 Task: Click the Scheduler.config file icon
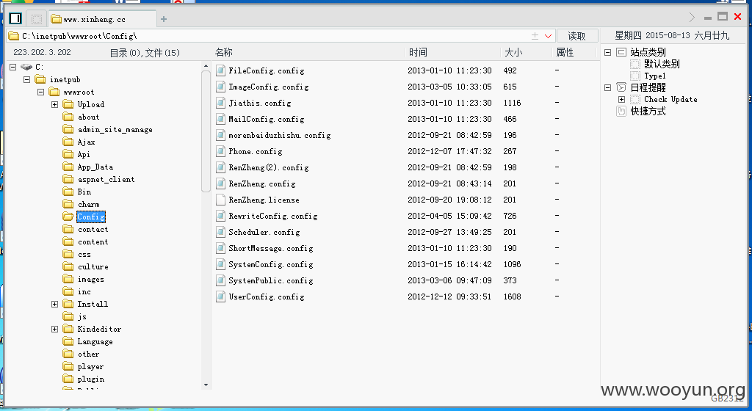(x=220, y=233)
